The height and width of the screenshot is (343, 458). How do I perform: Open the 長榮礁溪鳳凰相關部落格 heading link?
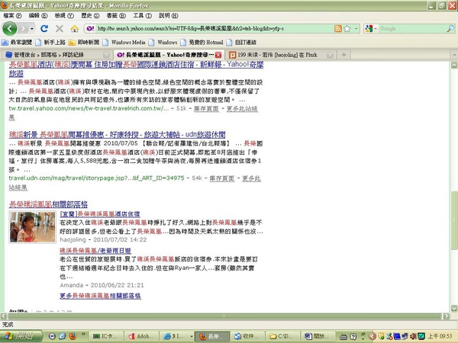(x=48, y=204)
